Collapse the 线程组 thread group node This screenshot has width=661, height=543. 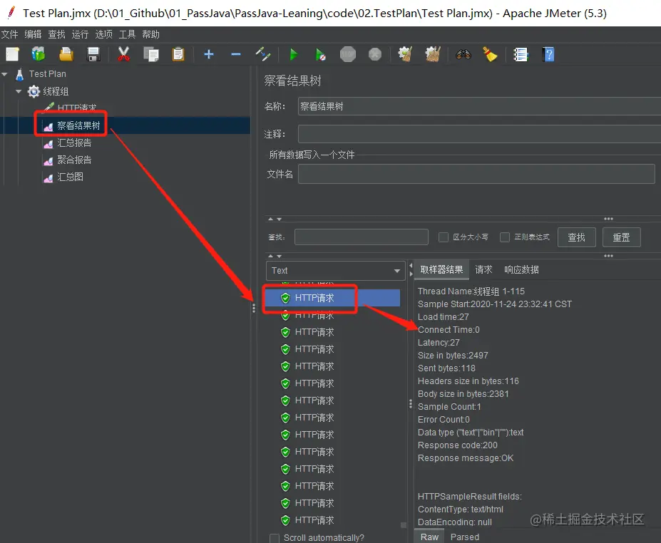[x=18, y=91]
